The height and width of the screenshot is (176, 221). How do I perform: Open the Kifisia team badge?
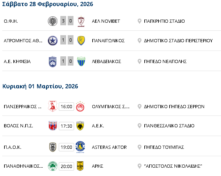[x=52, y=61]
